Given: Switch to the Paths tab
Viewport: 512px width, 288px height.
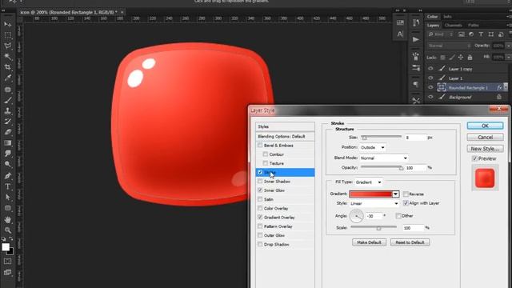Looking at the screenshot, I should pos(473,25).
